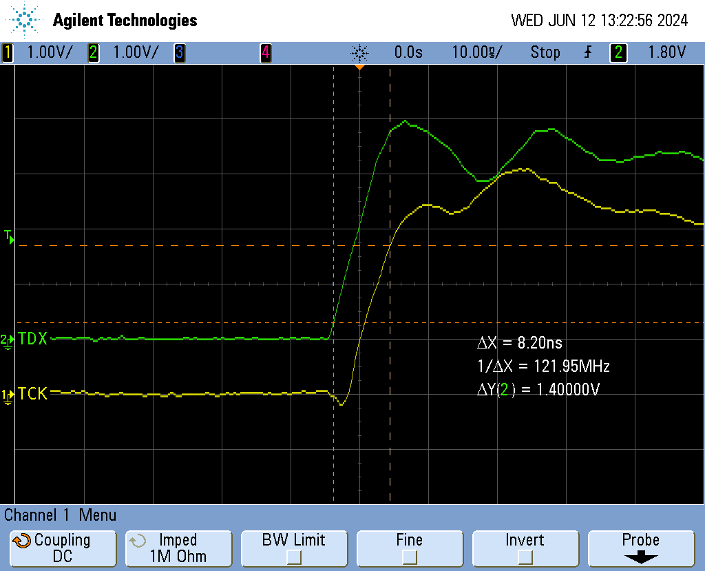This screenshot has height=571, width=705.
Task: Click the TDX channel 2 waveform label
Action: click(x=32, y=339)
